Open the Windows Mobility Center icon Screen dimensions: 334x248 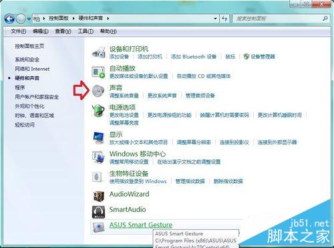[98, 157]
